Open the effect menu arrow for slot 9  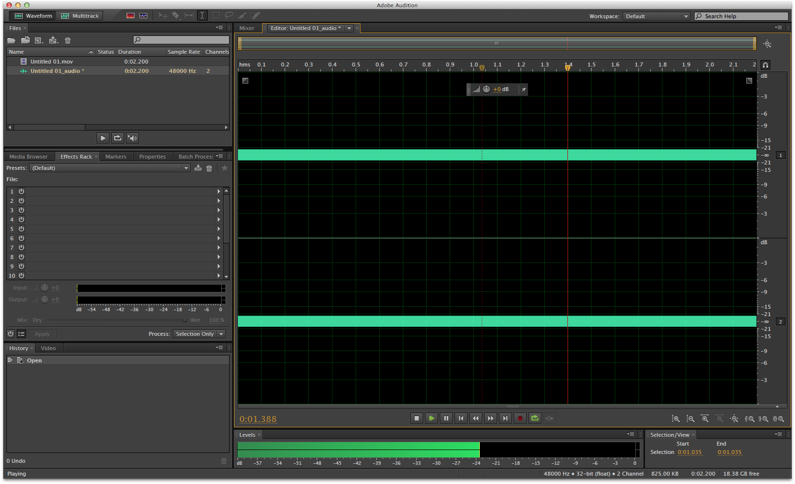point(219,266)
